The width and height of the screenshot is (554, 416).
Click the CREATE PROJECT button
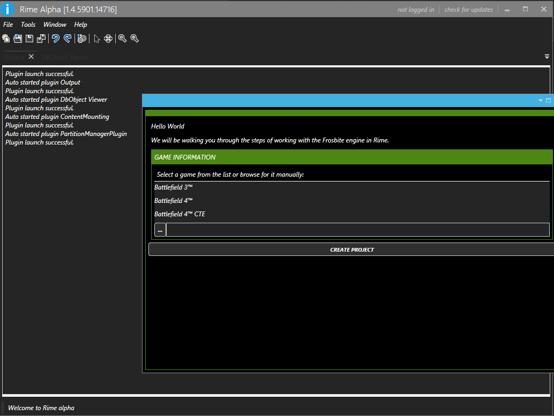point(351,249)
